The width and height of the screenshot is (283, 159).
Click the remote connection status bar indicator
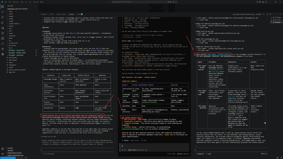pos(8,158)
